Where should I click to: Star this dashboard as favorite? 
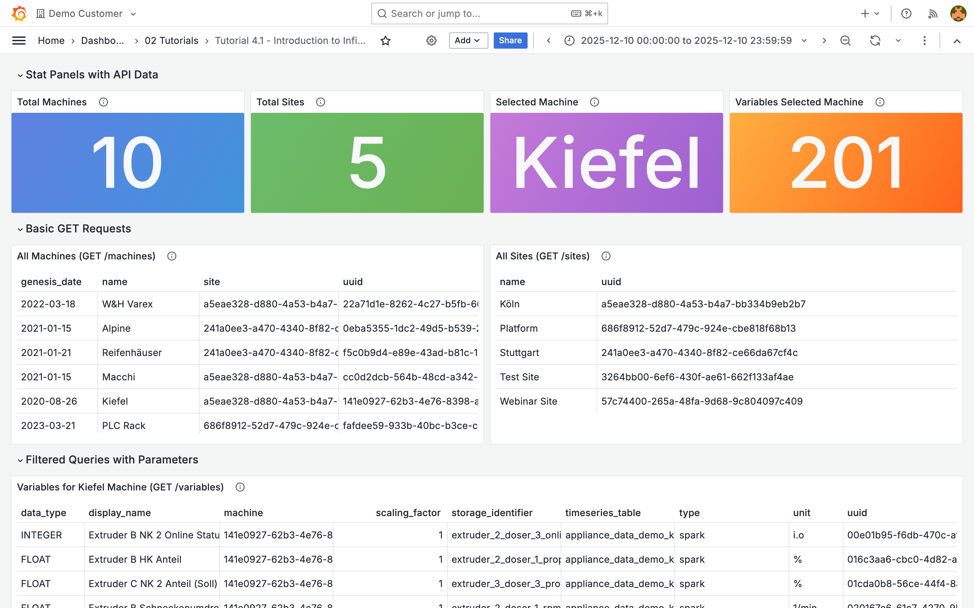[385, 41]
